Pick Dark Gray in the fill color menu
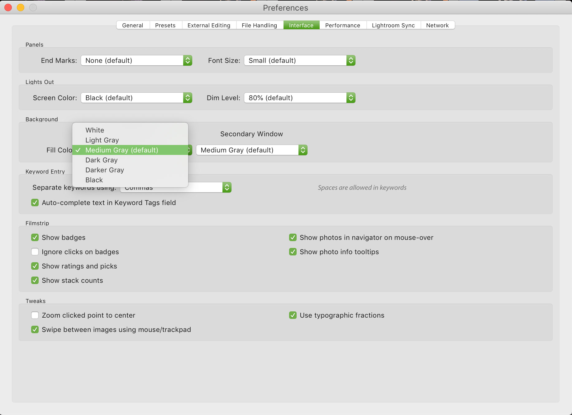The height and width of the screenshot is (415, 572). point(101,160)
